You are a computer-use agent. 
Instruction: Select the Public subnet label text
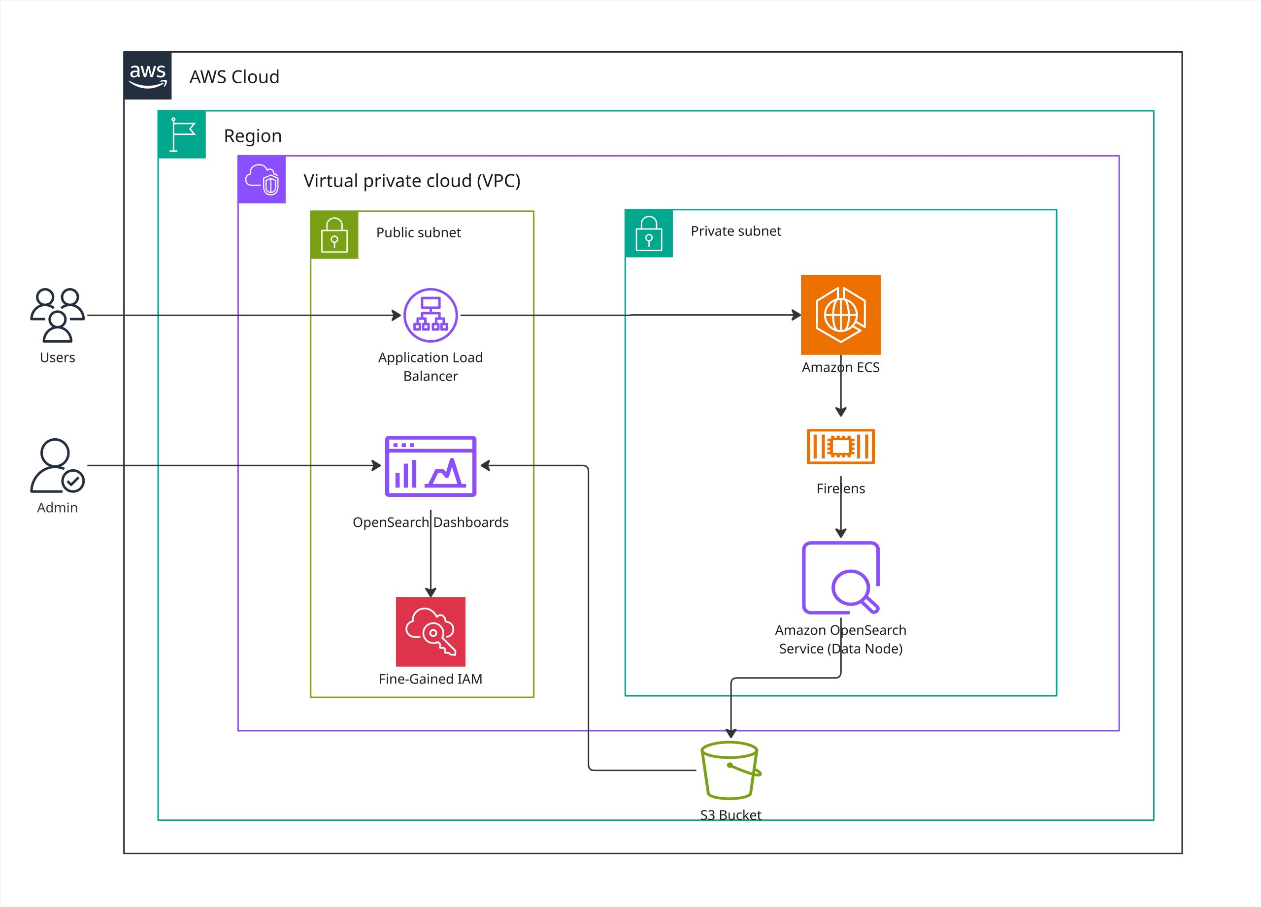point(418,232)
